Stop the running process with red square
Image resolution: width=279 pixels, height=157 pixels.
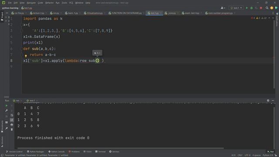(x=261, y=8)
